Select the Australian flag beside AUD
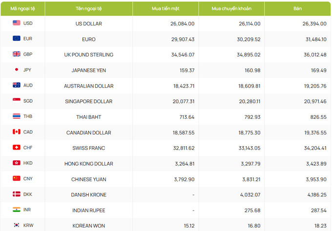Viewport: 332px width, 231px height. (x=17, y=85)
